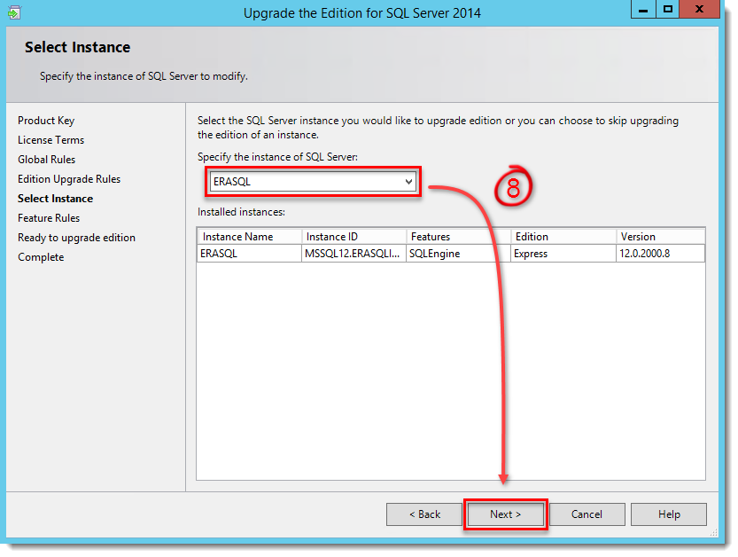Select the Ready to upgrade edition step
This screenshot has width=738, height=557.
point(77,238)
